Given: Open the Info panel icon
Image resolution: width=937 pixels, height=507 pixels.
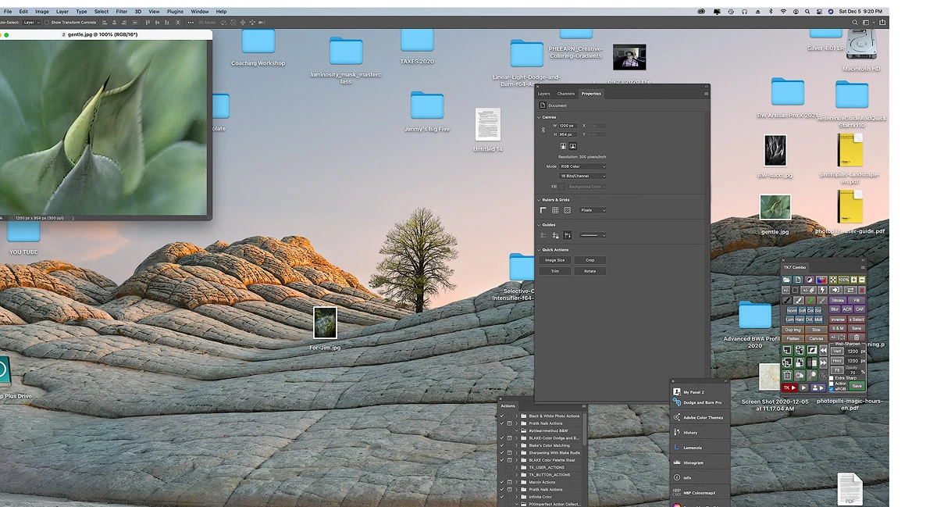Looking at the screenshot, I should pos(677,477).
